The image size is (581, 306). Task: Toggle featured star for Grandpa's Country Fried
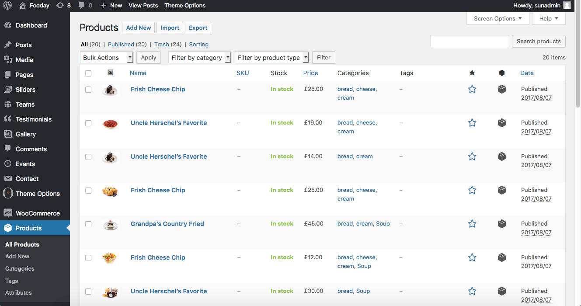point(472,224)
